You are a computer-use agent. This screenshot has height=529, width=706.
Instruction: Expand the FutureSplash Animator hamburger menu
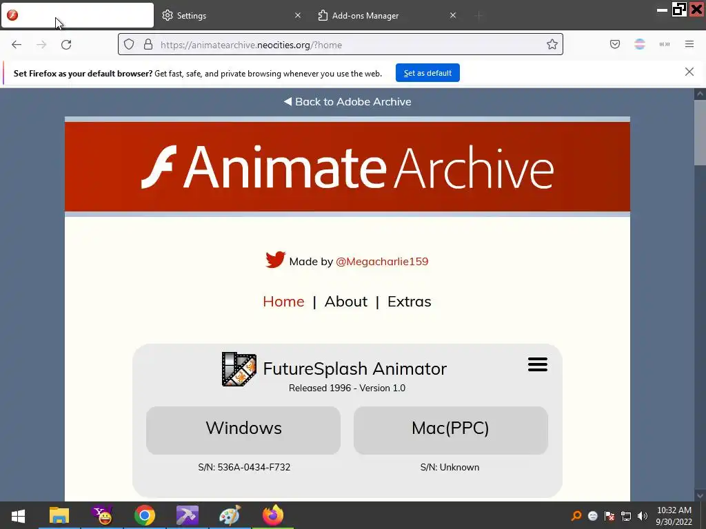coord(538,364)
